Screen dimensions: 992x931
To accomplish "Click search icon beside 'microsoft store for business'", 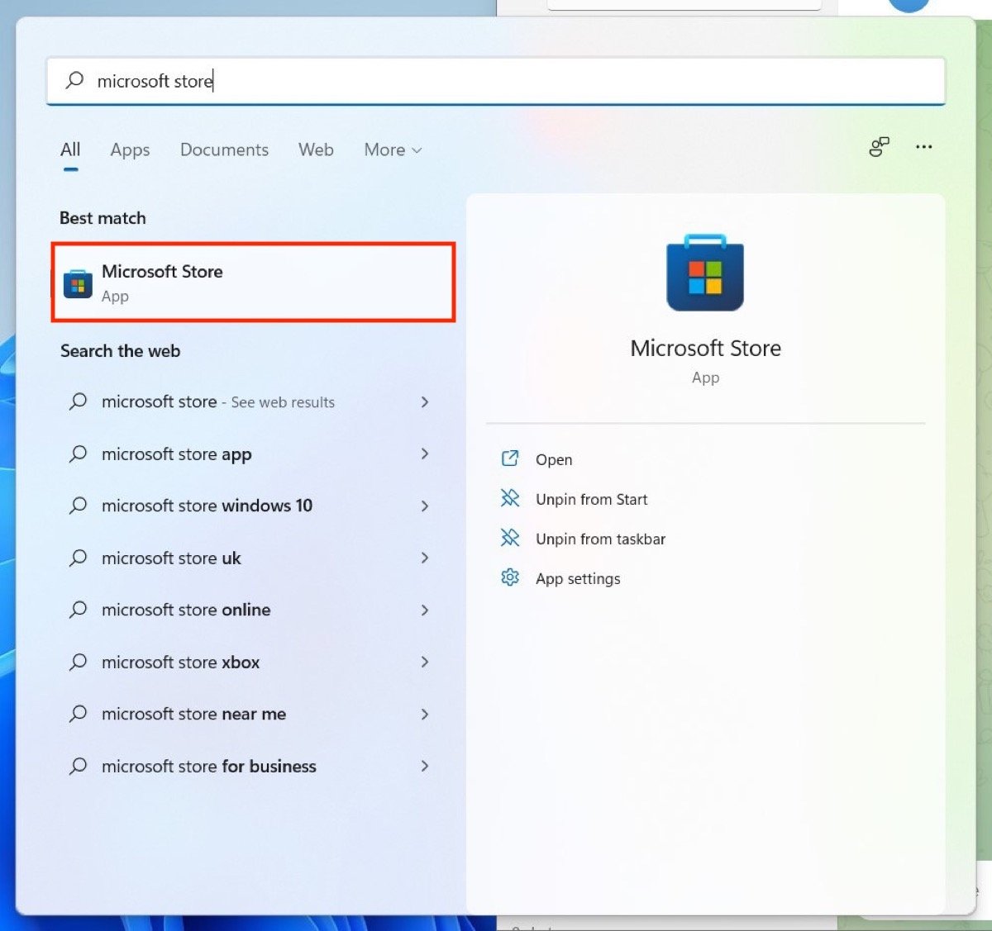I will pyautogui.click(x=79, y=766).
